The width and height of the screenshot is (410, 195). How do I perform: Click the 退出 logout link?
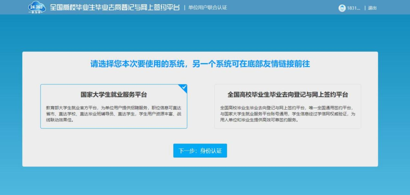coord(372,8)
